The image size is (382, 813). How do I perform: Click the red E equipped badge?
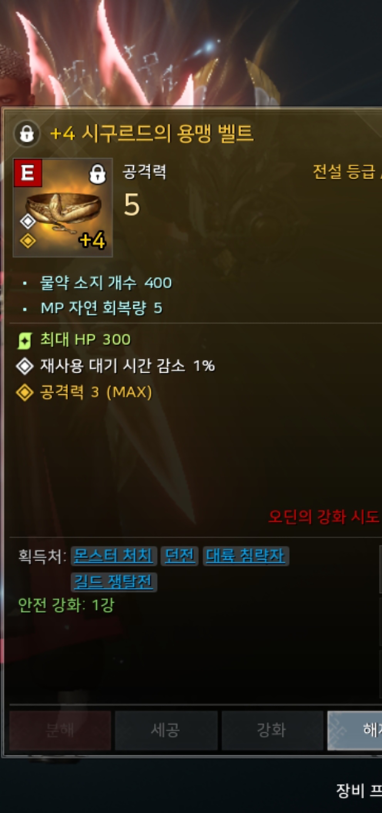[28, 173]
